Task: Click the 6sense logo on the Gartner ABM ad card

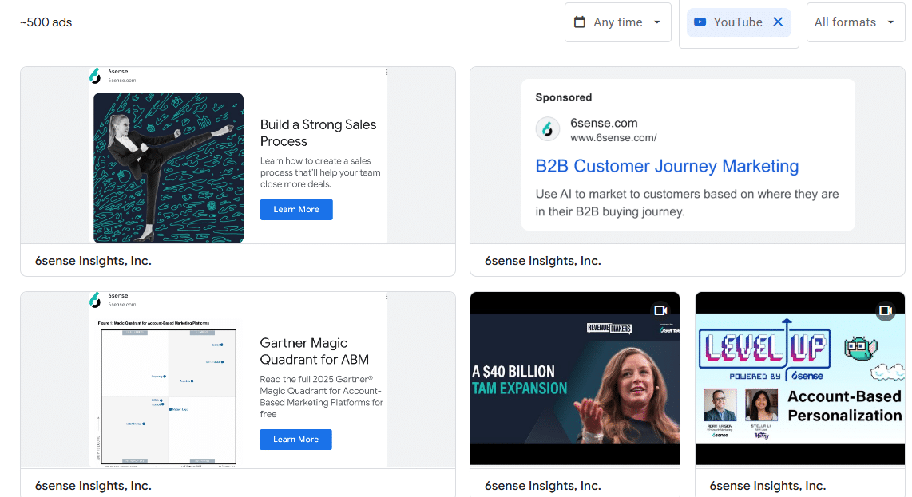Action: point(97,301)
